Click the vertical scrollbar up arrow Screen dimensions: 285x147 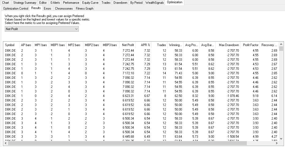pyautogui.click(x=281, y=44)
